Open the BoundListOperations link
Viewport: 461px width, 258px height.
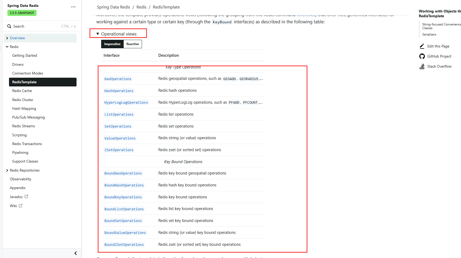coord(124,209)
